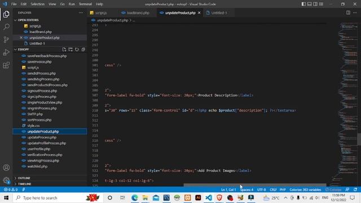Screen dimensions: 361x203
Task: Click errors and warnings status indicator
Action: (11, 189)
